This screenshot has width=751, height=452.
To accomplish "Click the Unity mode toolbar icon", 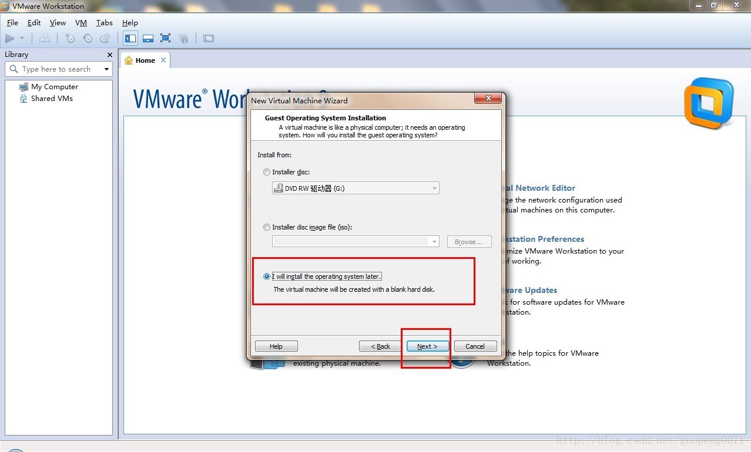I will [183, 39].
